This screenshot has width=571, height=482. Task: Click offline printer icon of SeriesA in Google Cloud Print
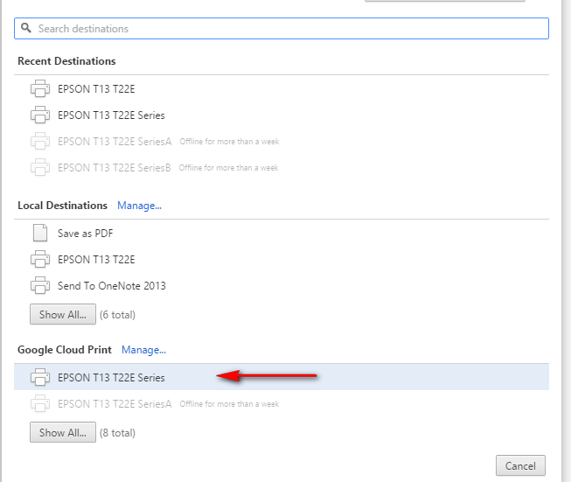pyautogui.click(x=39, y=403)
